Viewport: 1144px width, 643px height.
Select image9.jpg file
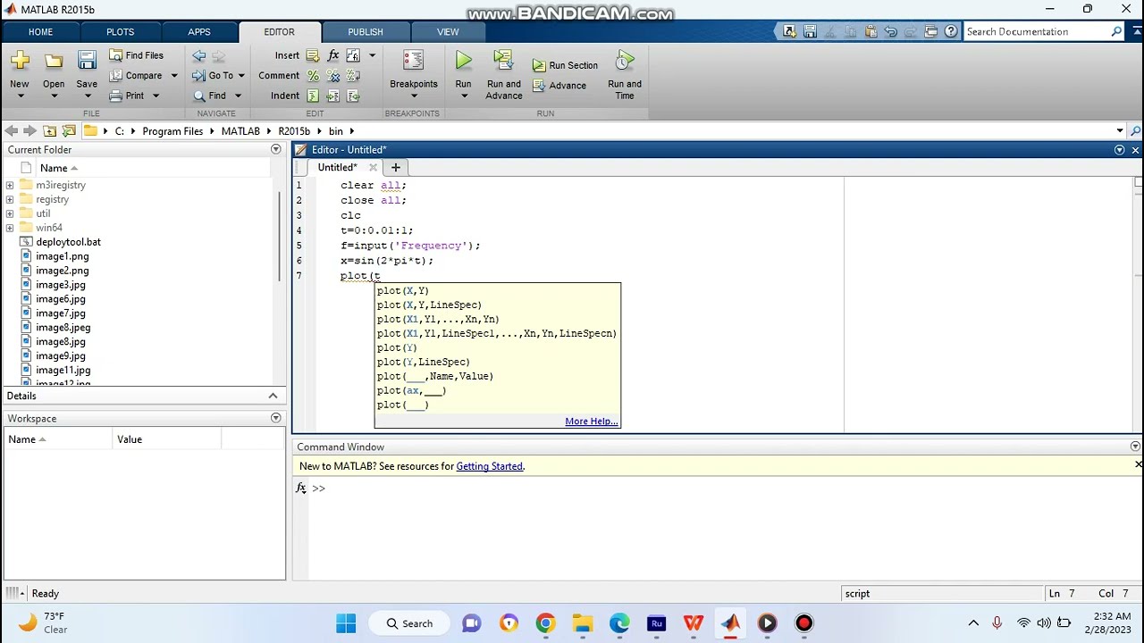tap(61, 356)
